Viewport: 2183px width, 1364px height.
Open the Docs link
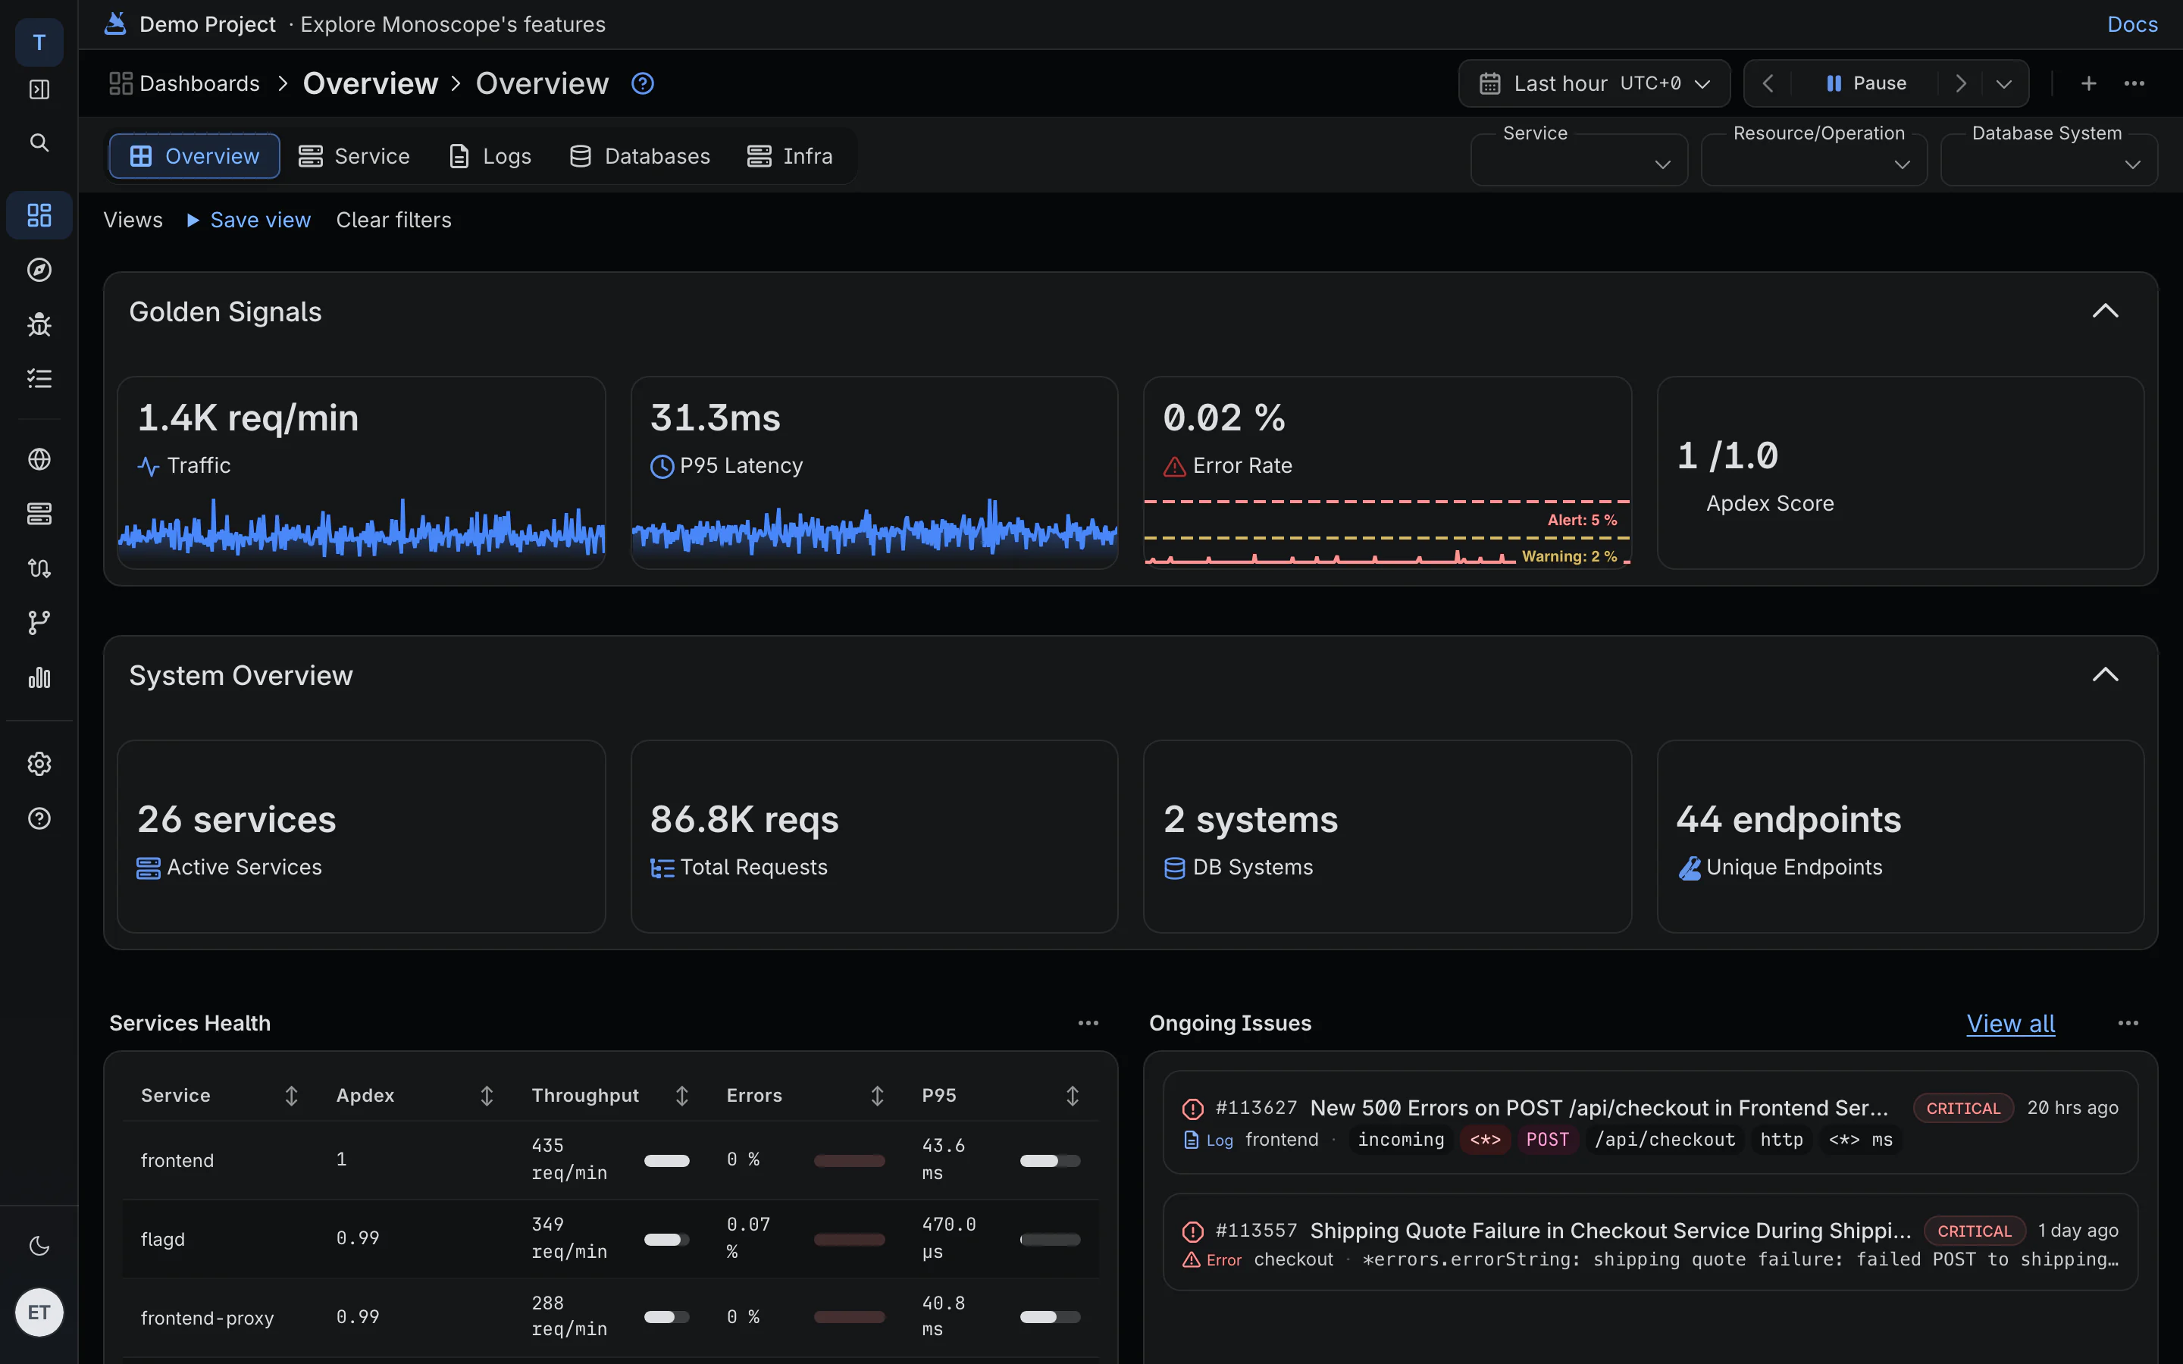pos(2131,24)
